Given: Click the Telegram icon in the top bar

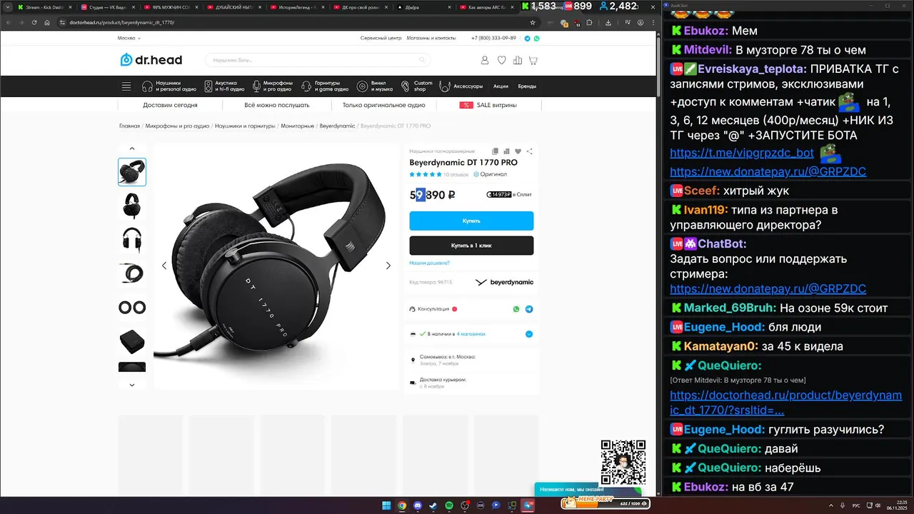Looking at the screenshot, I should (x=528, y=39).
